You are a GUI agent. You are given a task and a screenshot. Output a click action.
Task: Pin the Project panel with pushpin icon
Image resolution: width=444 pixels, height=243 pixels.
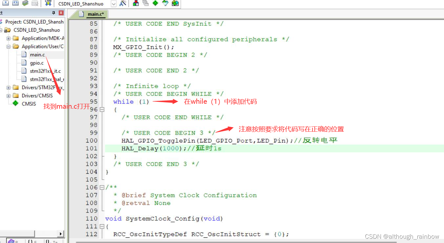(53, 13)
